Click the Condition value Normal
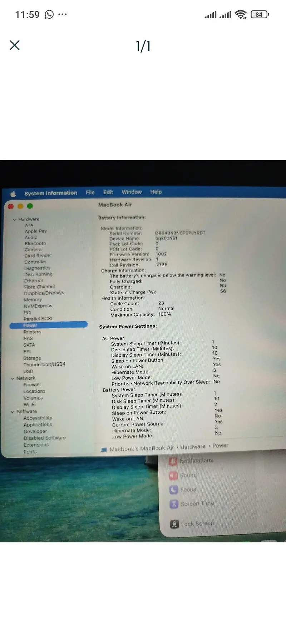Viewport: 286px width, 637px height. point(166,308)
